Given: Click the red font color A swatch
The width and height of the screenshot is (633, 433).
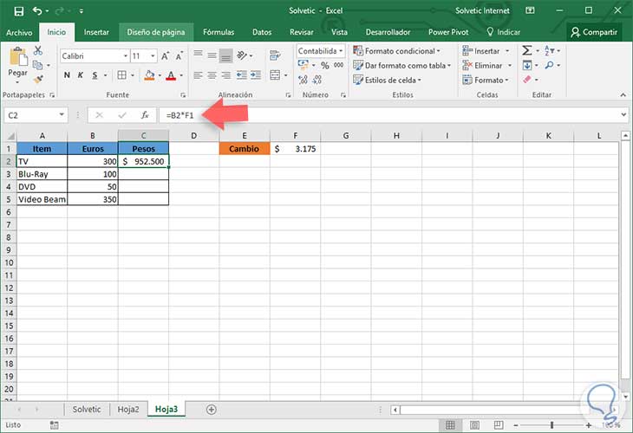Looking at the screenshot, I should click(171, 75).
